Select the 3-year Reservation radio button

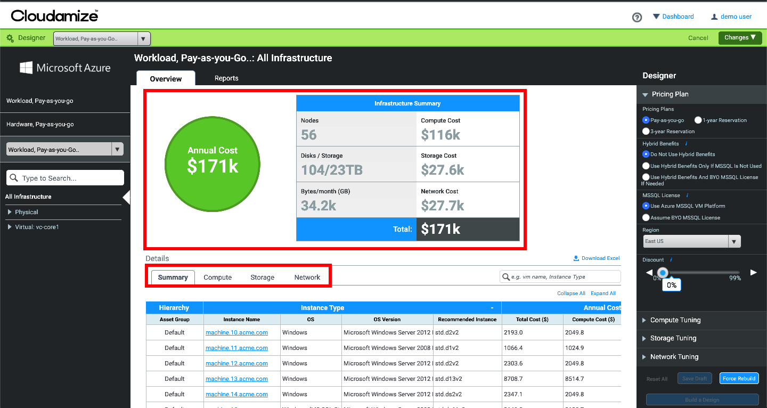[x=646, y=131]
